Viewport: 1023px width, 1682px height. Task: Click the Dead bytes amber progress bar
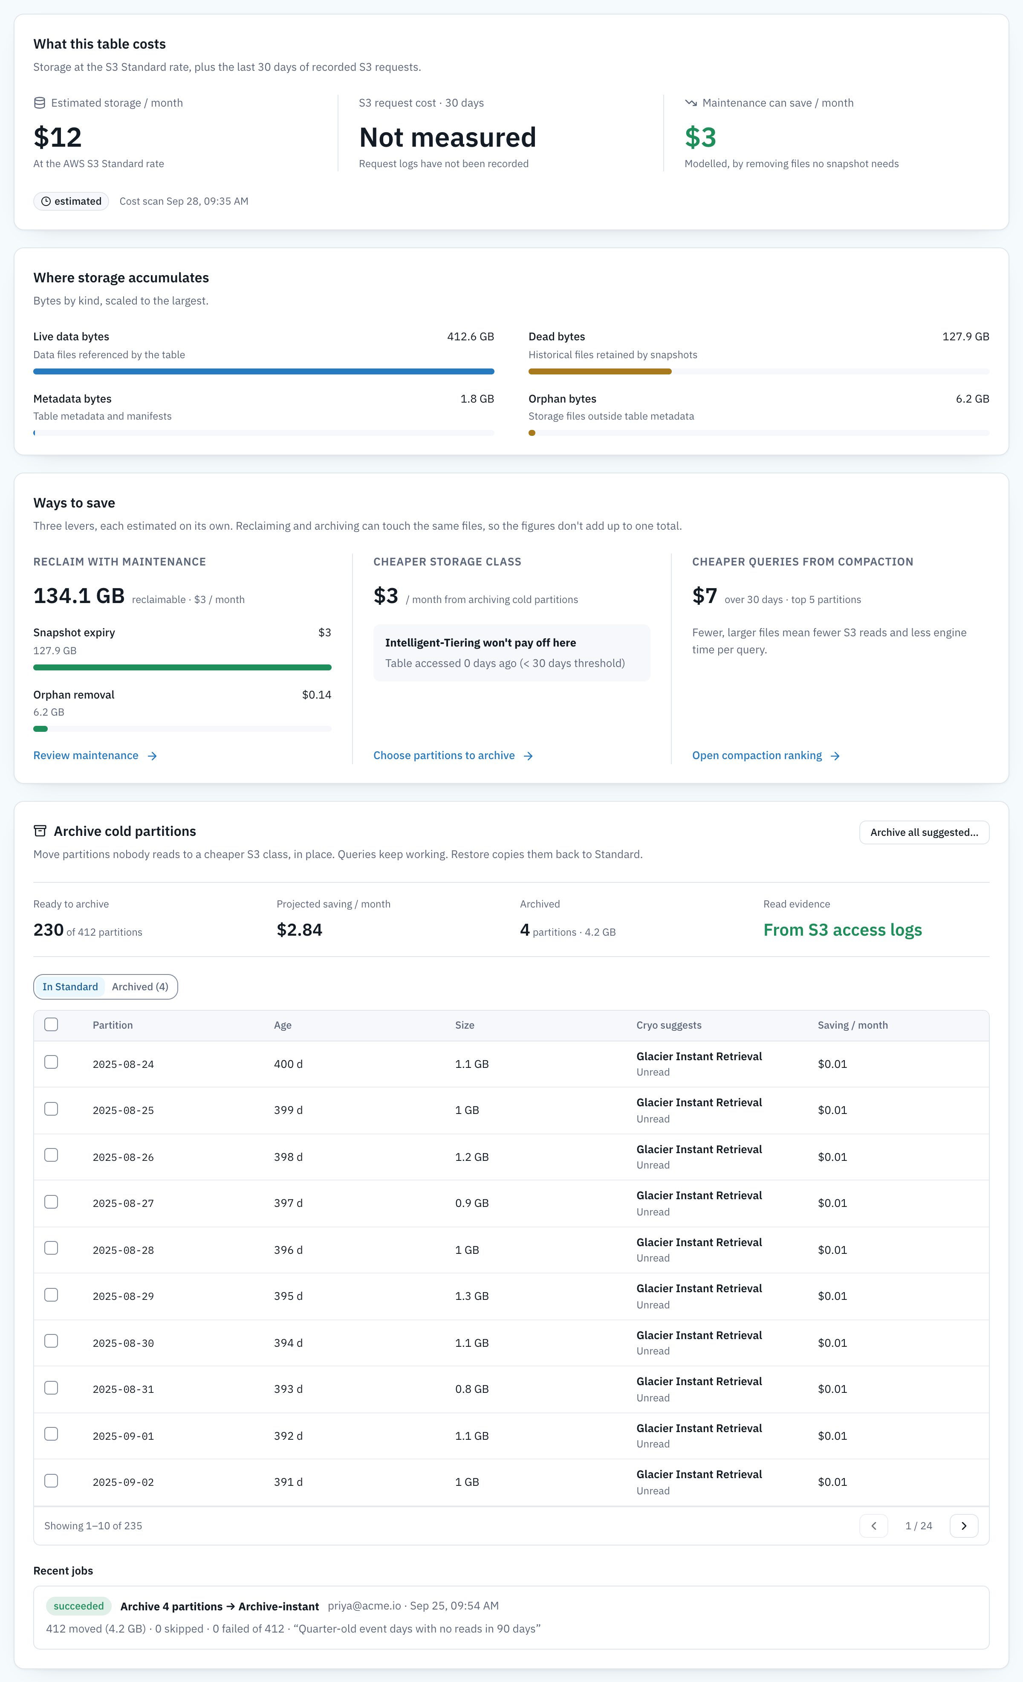pyautogui.click(x=600, y=371)
